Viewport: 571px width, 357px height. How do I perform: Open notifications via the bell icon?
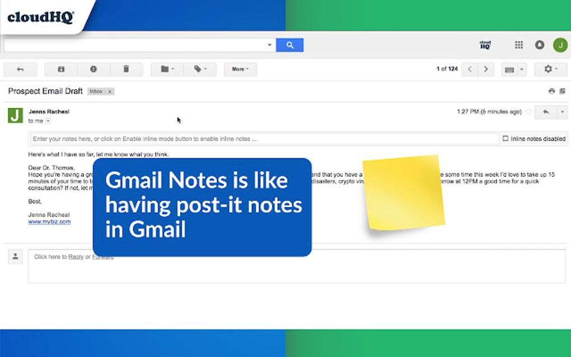(x=540, y=45)
